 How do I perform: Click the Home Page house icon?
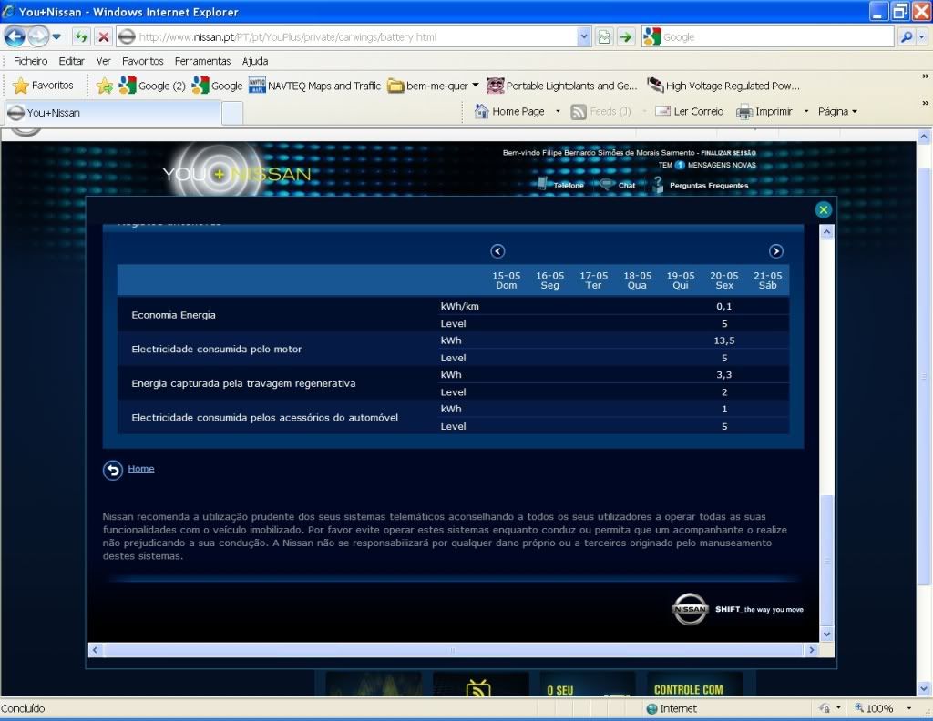click(x=481, y=111)
